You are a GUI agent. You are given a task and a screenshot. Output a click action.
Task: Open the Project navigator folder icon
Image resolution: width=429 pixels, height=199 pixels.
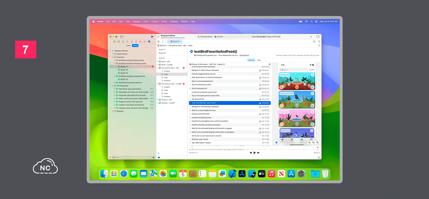(x=114, y=41)
